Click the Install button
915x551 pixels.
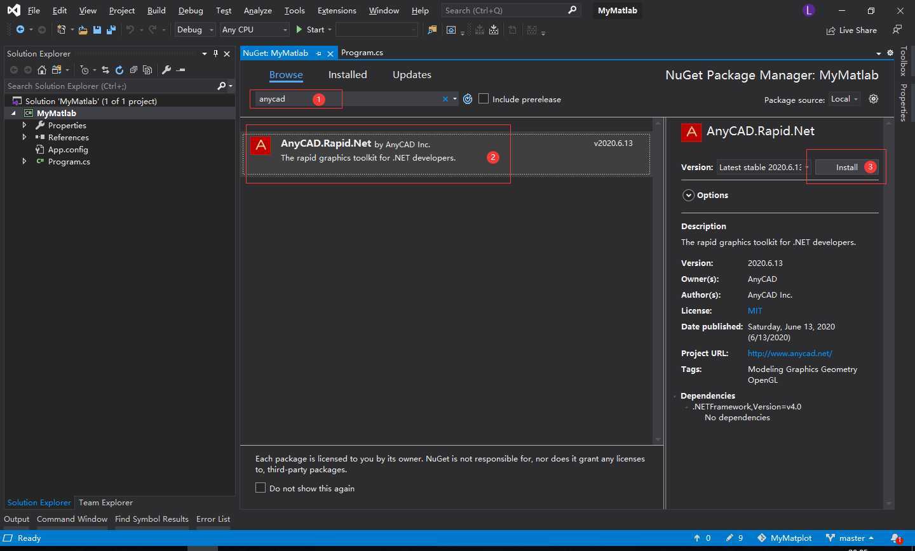(846, 167)
